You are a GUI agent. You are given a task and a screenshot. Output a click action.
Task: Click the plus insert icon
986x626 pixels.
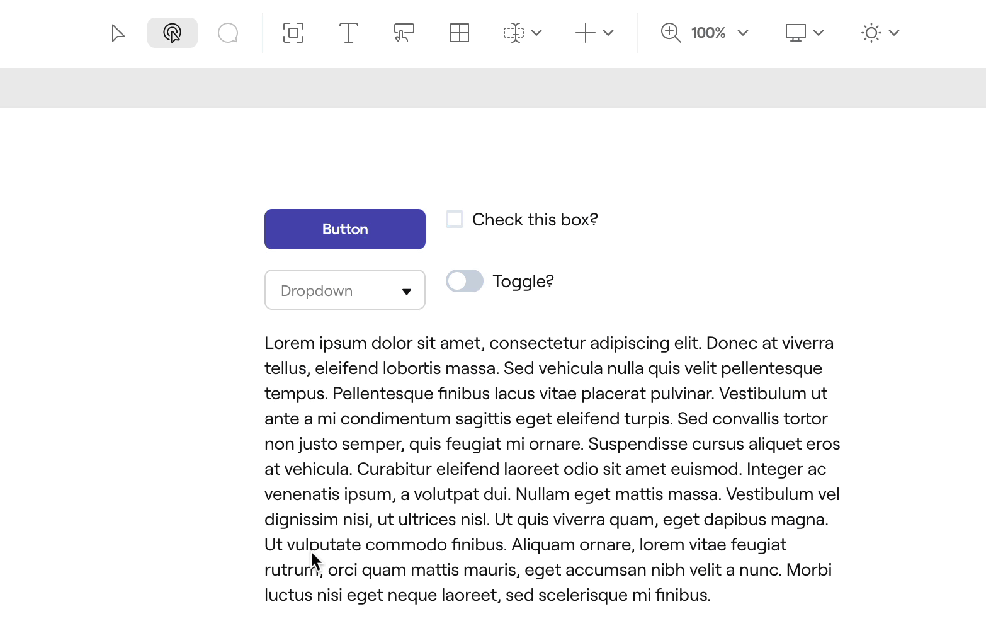click(585, 33)
